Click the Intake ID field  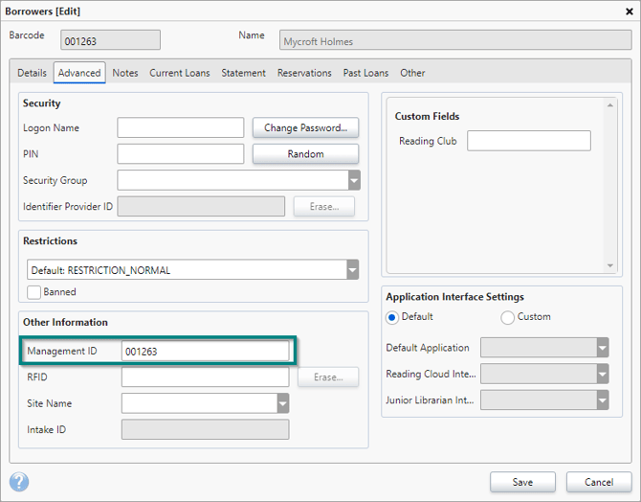pyautogui.click(x=206, y=429)
